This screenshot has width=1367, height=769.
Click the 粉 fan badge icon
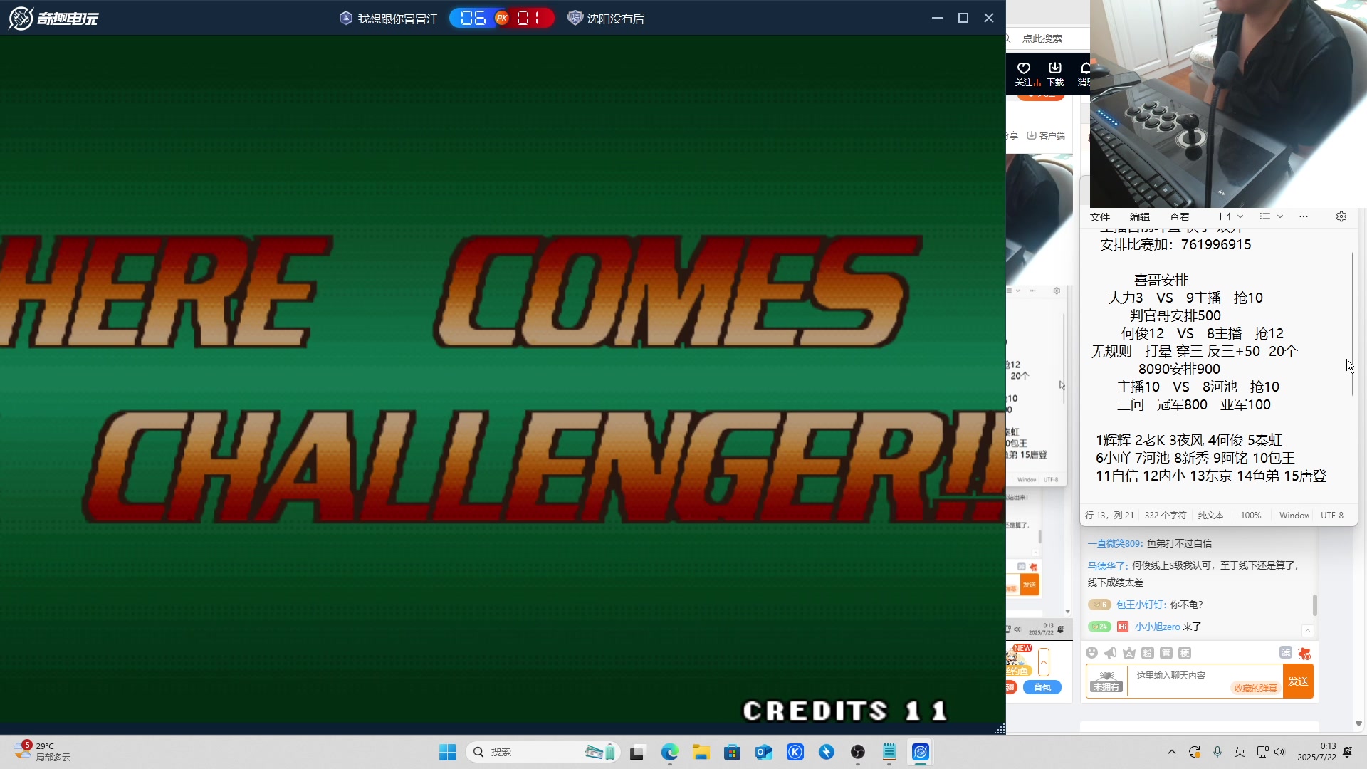tap(1148, 653)
